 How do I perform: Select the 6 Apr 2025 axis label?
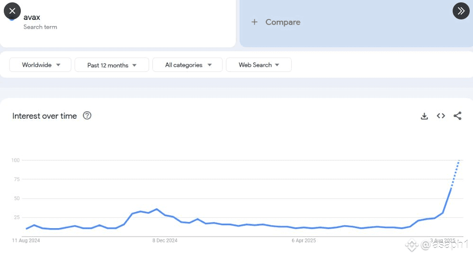click(x=304, y=240)
